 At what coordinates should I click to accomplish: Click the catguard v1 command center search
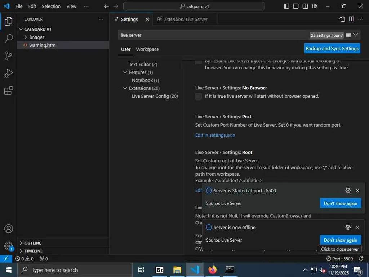coord(194,6)
